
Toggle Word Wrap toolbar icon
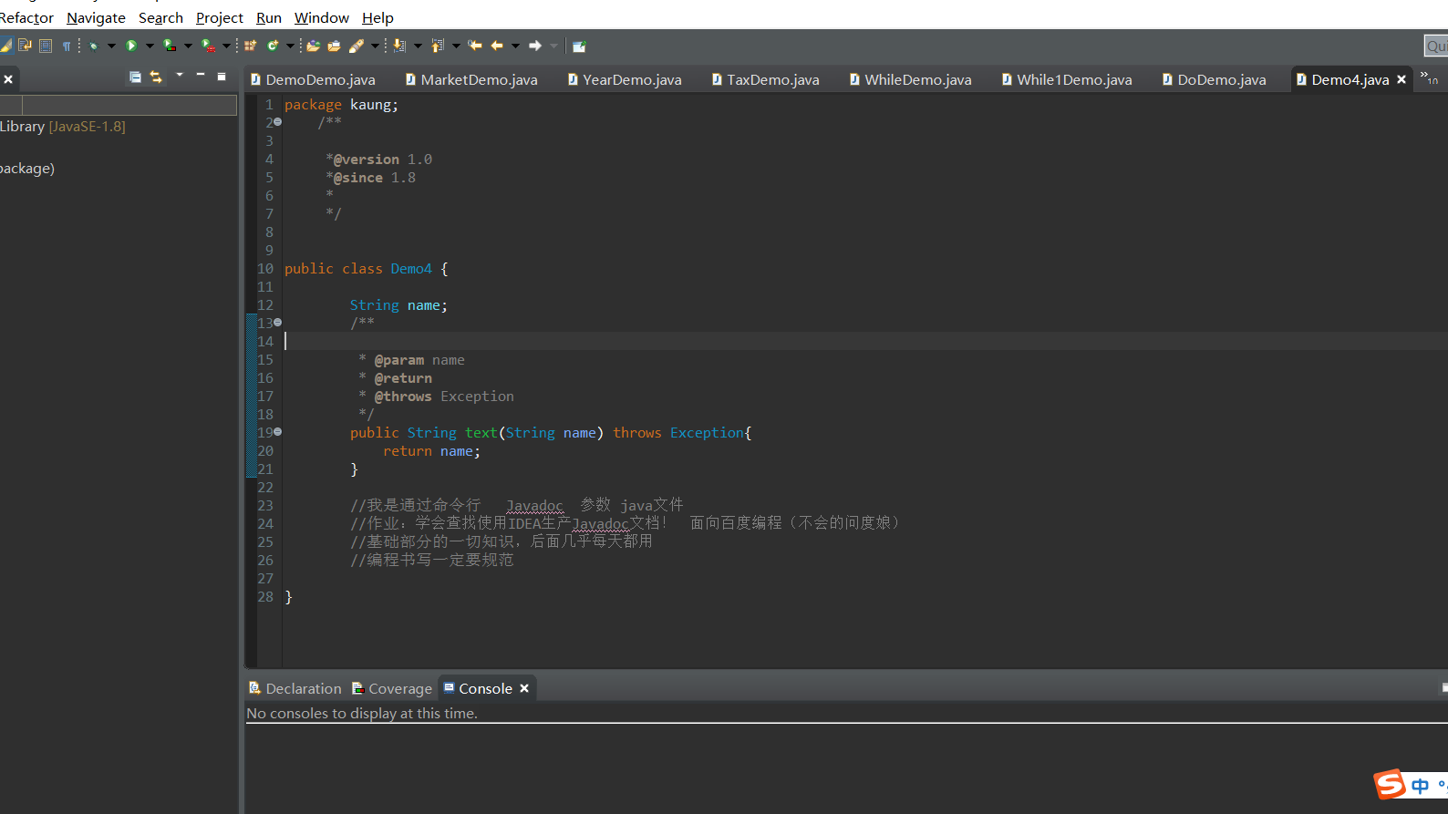(x=25, y=46)
